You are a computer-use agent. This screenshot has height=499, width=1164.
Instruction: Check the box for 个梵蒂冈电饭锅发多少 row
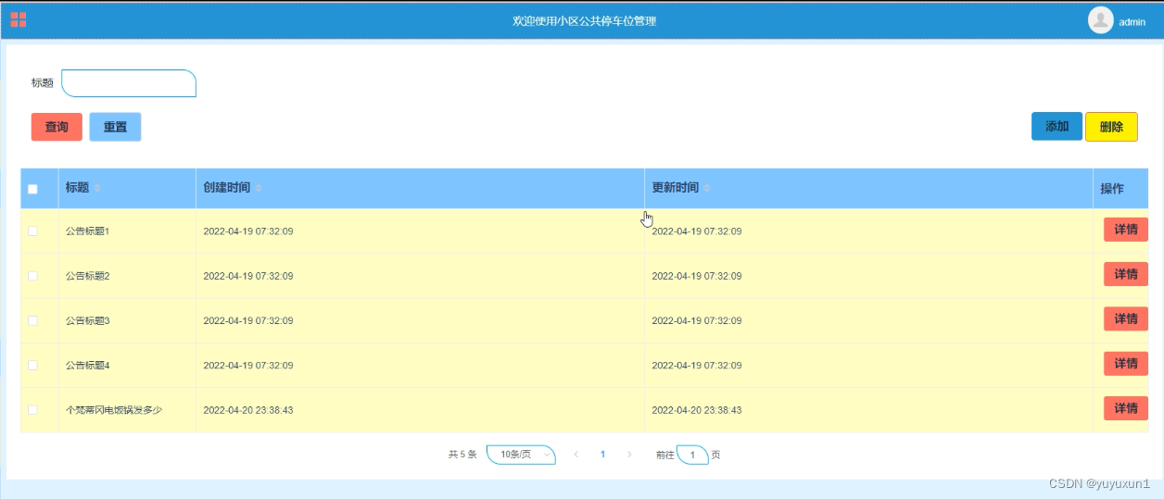[32, 409]
